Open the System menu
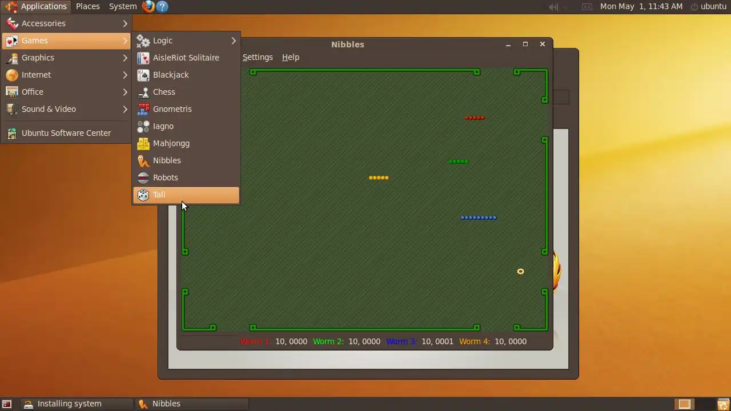Viewport: 731px width, 411px height. click(x=123, y=6)
